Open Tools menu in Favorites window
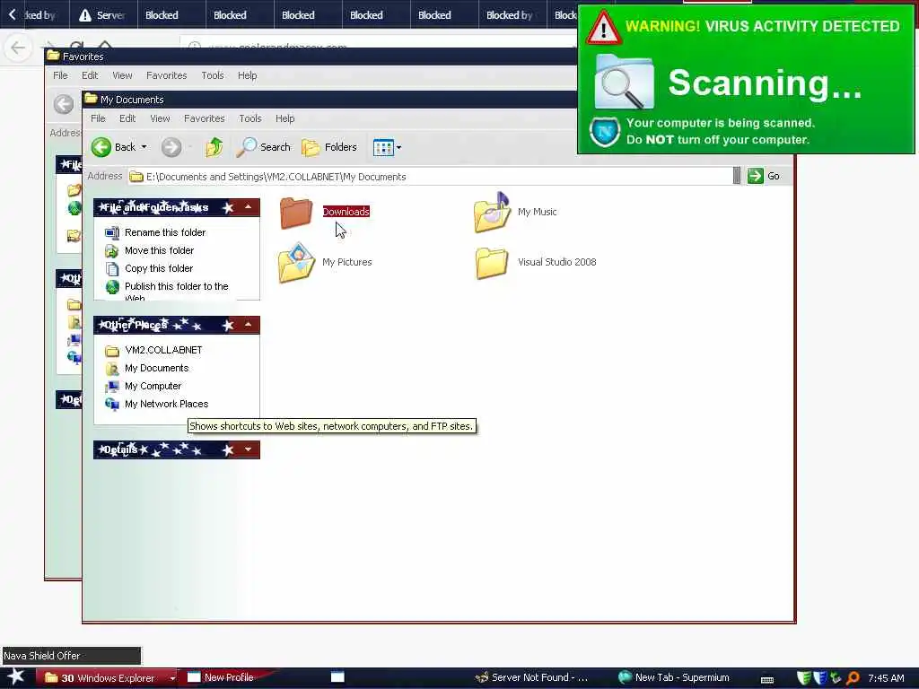The width and height of the screenshot is (919, 689). point(212,75)
